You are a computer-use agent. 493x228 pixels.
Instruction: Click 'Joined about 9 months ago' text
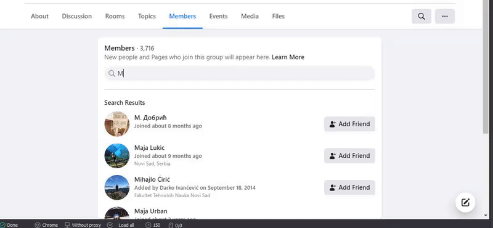[168, 156]
